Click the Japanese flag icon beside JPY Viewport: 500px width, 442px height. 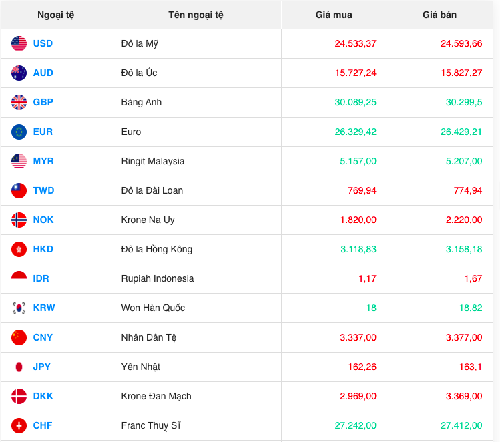click(x=19, y=367)
